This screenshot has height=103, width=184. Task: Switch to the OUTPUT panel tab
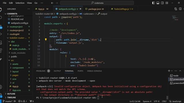pos(57,71)
